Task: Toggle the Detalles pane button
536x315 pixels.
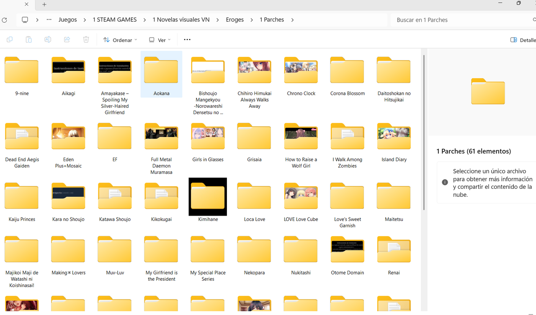Action: (x=523, y=40)
